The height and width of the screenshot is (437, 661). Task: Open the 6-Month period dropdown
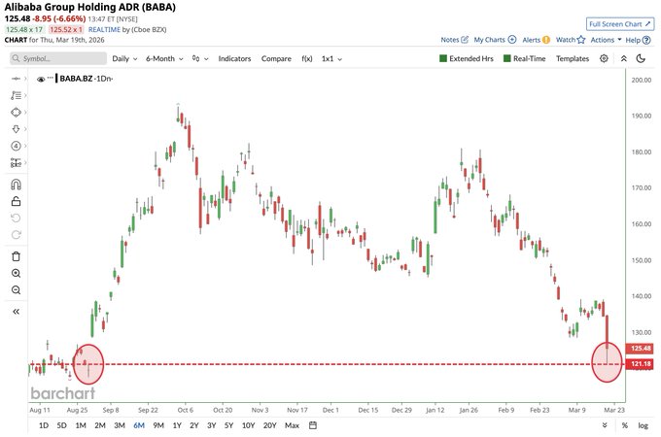click(164, 58)
